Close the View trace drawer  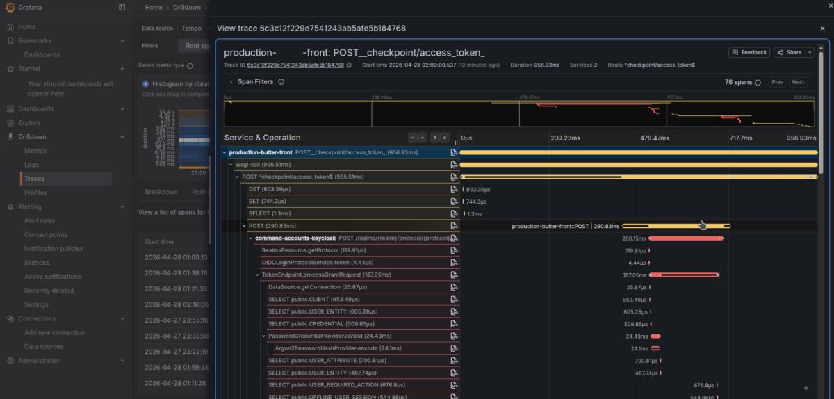point(823,28)
